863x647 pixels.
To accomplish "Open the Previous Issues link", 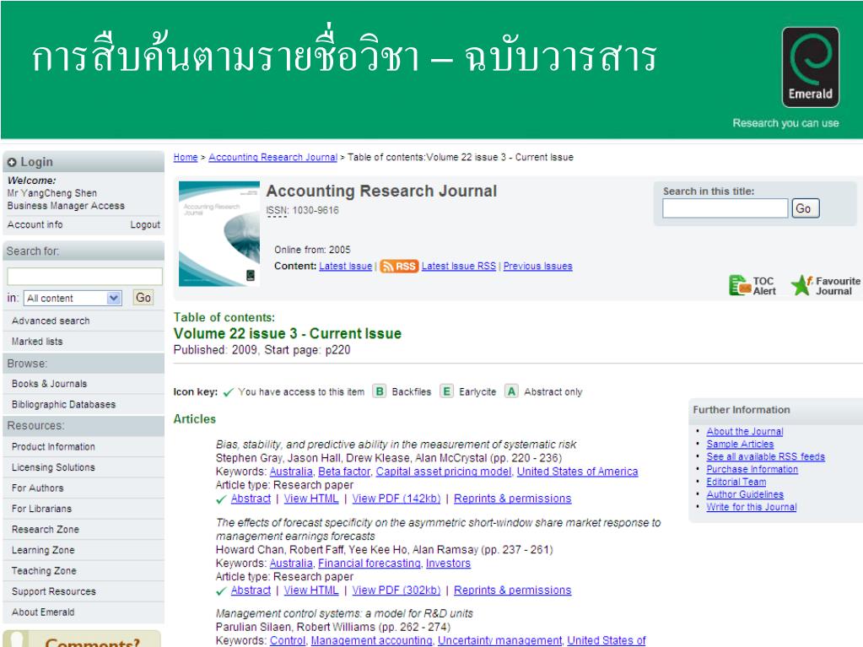I will click(x=537, y=267).
